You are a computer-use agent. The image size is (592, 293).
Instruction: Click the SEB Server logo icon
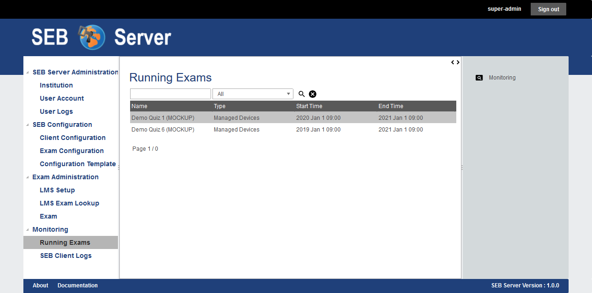tap(92, 37)
